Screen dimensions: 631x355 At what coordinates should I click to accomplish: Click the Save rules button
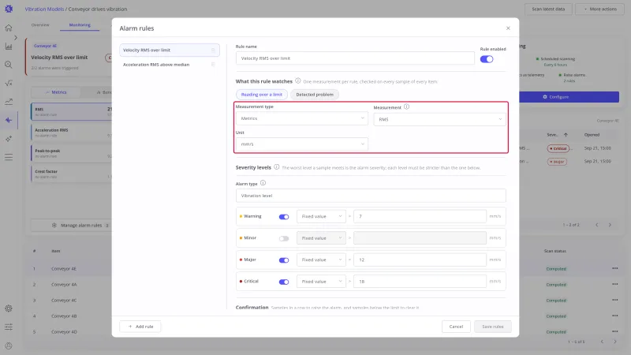click(492, 327)
